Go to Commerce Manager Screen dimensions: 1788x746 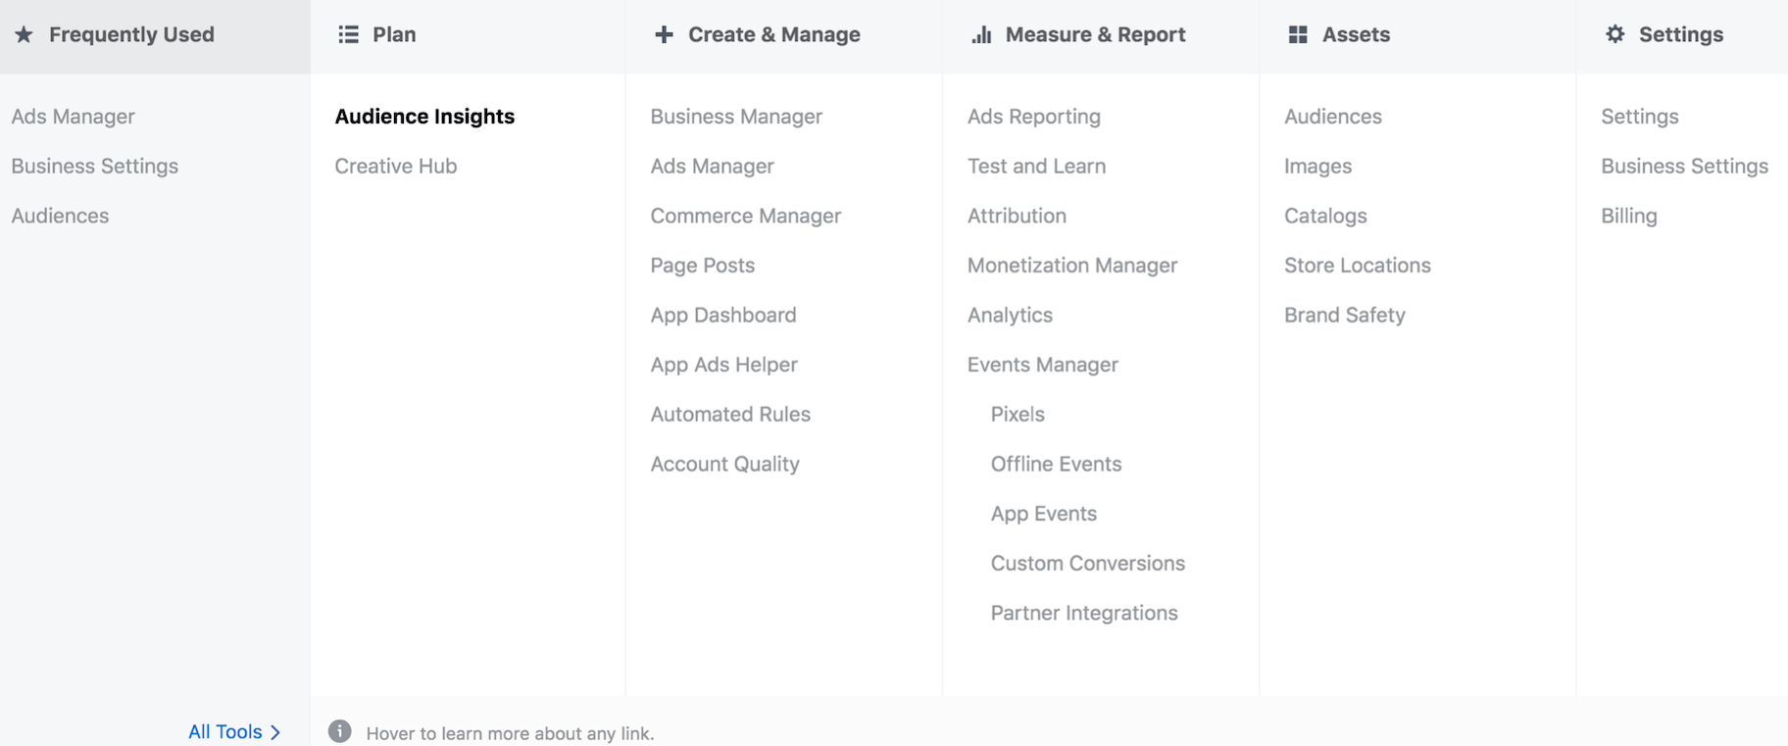[745, 217]
